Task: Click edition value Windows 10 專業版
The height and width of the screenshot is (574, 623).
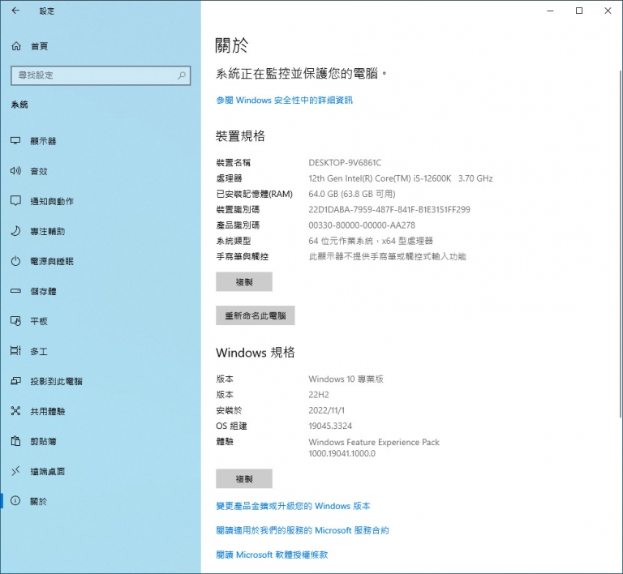Action: [346, 379]
